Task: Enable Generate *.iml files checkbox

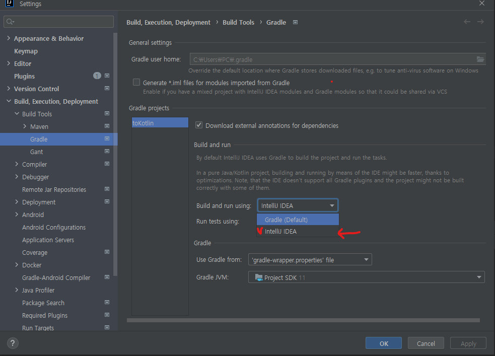Action: coord(136,83)
